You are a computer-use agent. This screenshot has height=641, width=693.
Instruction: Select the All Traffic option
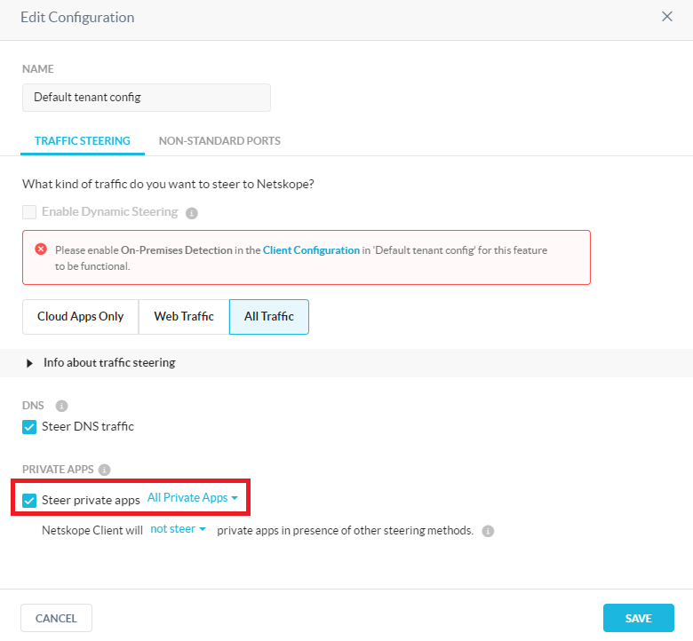tap(268, 317)
